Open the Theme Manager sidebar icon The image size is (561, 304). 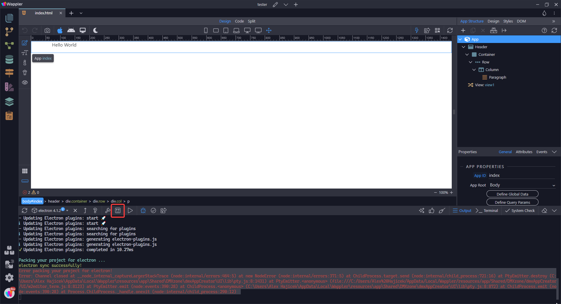[9, 87]
